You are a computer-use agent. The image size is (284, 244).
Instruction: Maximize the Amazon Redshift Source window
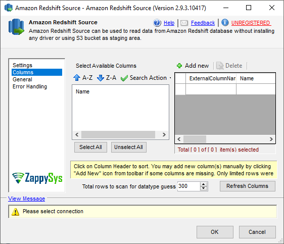249,8
